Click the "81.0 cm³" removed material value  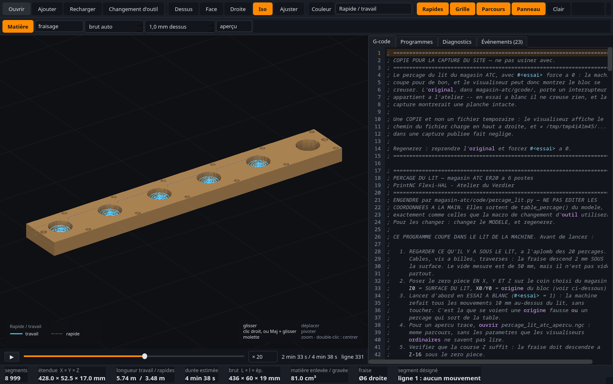coord(304,378)
